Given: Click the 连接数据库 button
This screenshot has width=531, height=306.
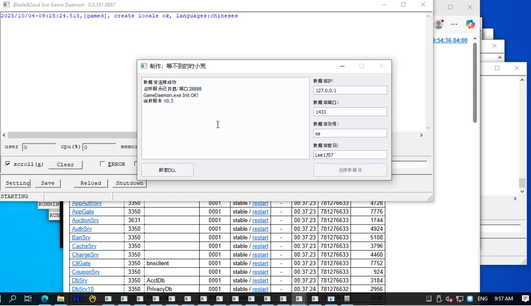Looking at the screenshot, I should click(x=350, y=170).
